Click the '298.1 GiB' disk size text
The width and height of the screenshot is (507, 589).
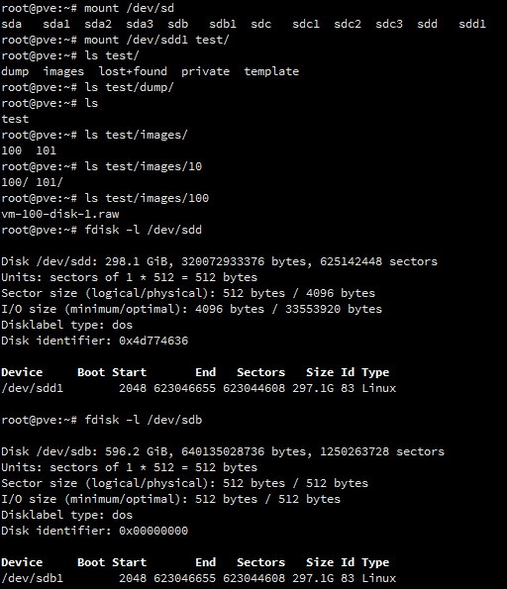click(139, 261)
